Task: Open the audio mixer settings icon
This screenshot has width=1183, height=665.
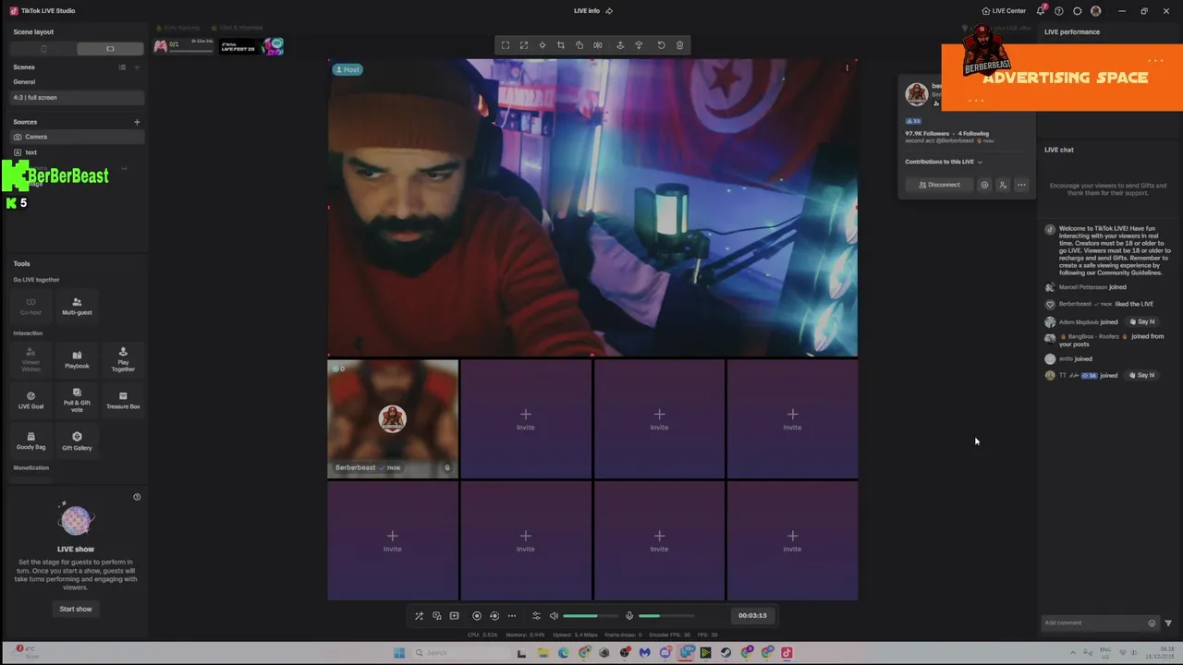Action: click(x=536, y=616)
